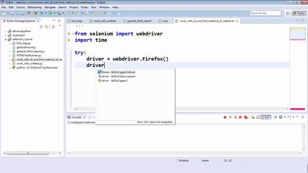Collapse the selenium_course project
308x173 pixels.
(x=5, y=39)
